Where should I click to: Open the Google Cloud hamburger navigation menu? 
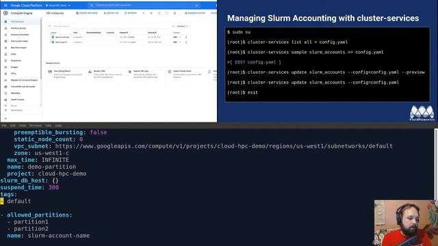pos(5,5)
